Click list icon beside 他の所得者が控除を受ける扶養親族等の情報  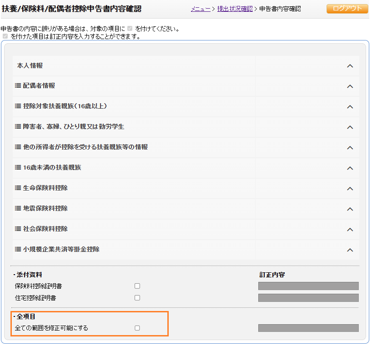[x=18, y=147]
